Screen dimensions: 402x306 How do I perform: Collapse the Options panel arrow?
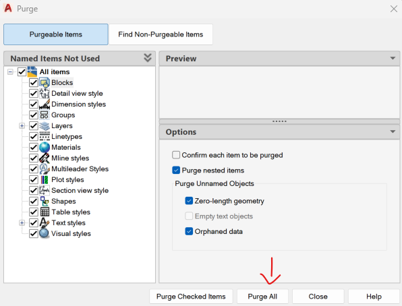pos(393,131)
